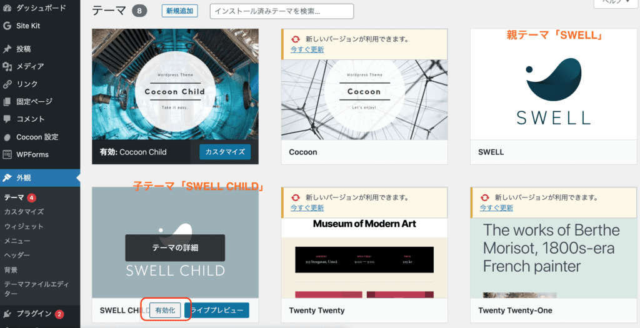Click the update icon on Twenty Twenty card

point(295,198)
